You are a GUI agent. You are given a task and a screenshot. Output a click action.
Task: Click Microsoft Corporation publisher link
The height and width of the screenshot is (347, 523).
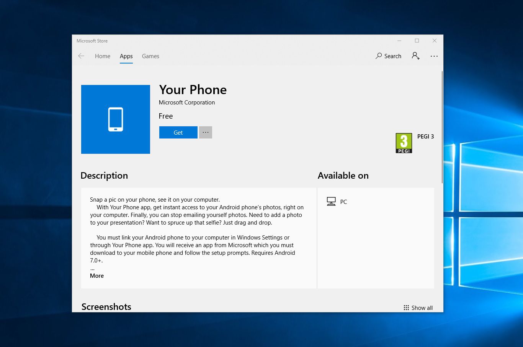(x=187, y=103)
